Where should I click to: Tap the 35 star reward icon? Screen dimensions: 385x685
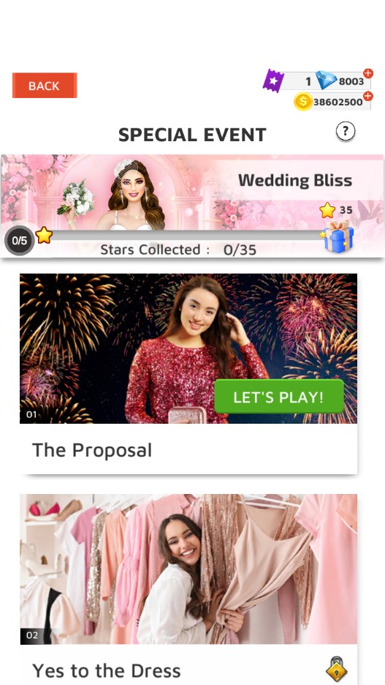[x=327, y=211]
